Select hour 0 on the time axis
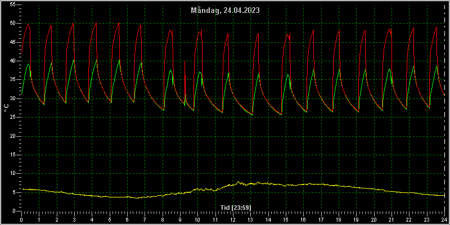Image resolution: width=450 pixels, height=225 pixels. click(21, 219)
